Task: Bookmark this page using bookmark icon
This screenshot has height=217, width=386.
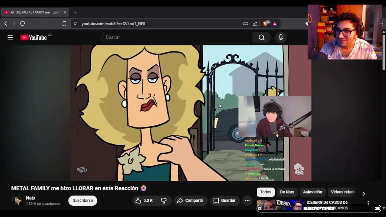Action: (64, 24)
